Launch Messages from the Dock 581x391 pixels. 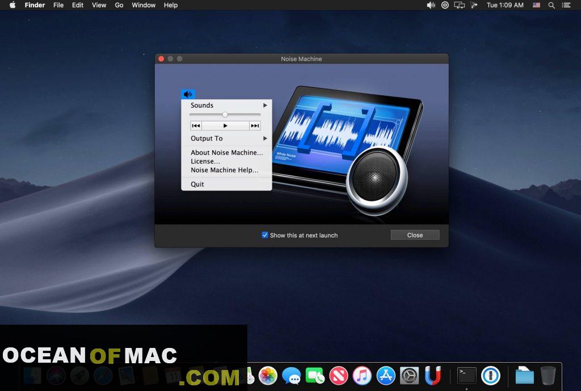tap(291, 375)
